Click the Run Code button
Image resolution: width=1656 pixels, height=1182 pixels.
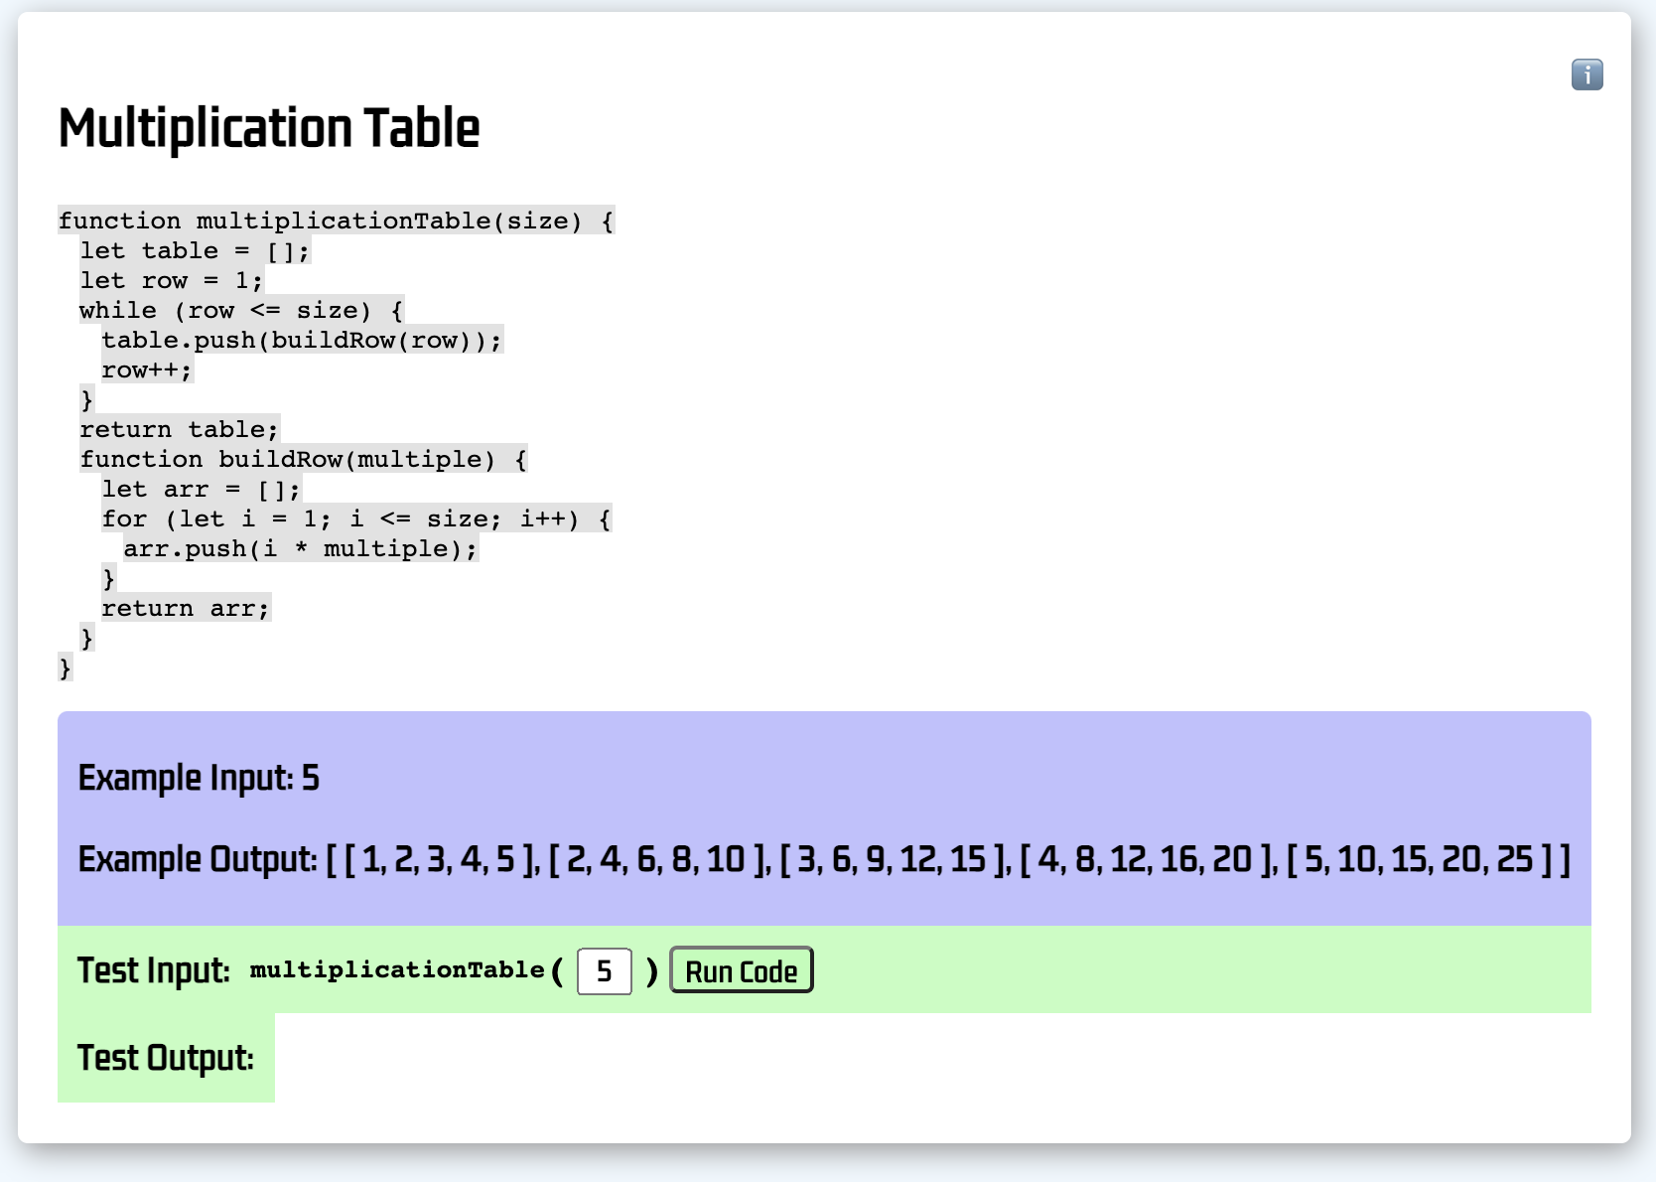pos(741,970)
